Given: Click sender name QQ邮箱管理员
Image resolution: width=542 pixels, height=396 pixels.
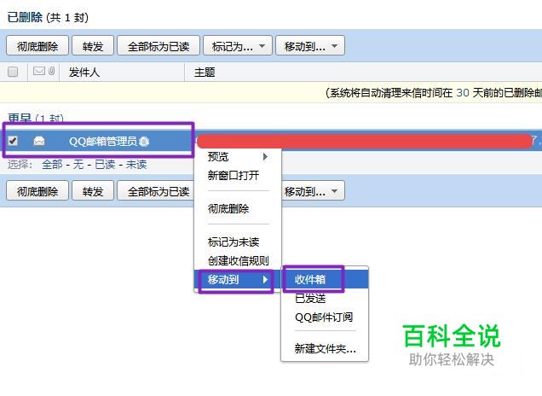Looking at the screenshot, I should (x=103, y=141).
